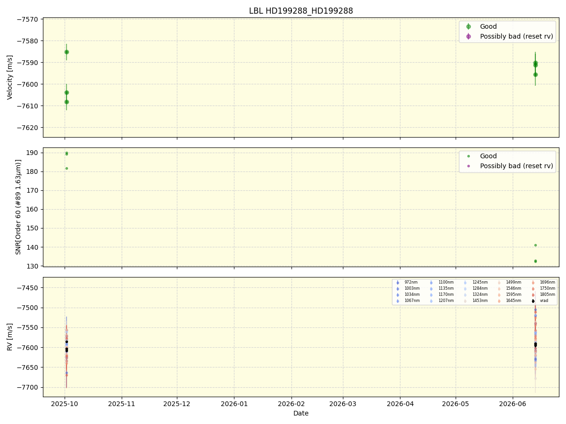Click the purple marker in the SNR panel legend
The height and width of the screenshot is (424, 566).
pos(468,166)
